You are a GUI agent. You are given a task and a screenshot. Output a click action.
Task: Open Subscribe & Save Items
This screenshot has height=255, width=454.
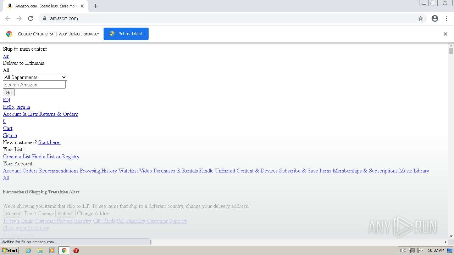pos(305,171)
